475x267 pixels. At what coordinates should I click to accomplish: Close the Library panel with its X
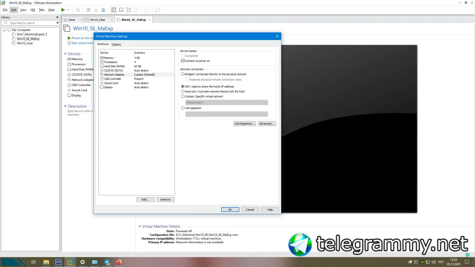[57, 17]
